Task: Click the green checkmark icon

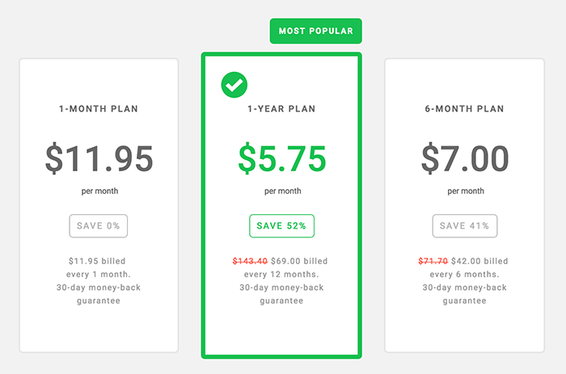Action: 234,85
